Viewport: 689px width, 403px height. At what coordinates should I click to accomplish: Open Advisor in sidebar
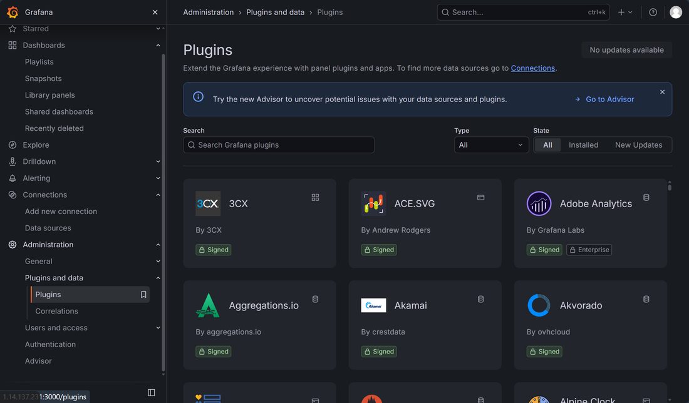click(38, 361)
